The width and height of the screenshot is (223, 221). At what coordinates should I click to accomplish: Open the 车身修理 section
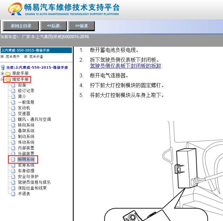click(26, 171)
